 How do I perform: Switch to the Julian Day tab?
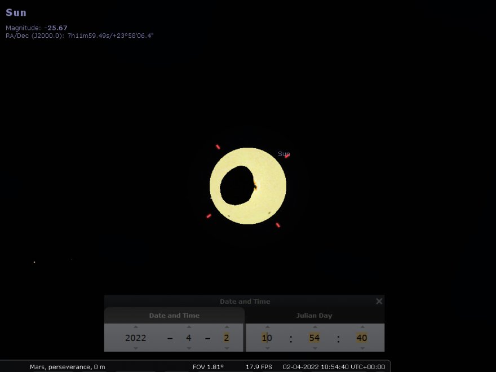(x=314, y=316)
